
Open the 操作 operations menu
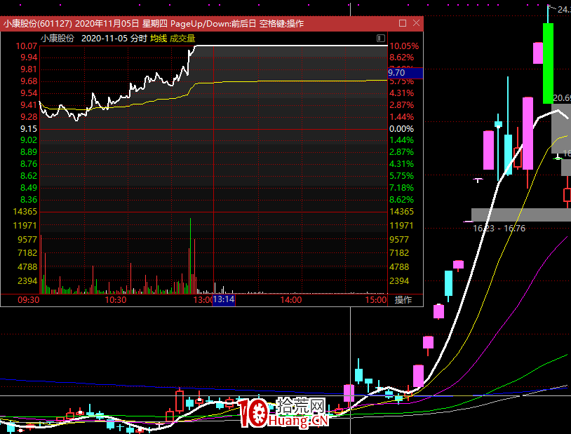[x=403, y=300]
